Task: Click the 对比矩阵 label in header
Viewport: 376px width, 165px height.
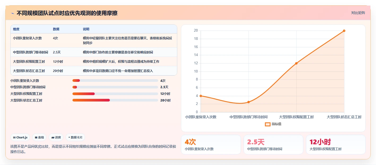Action: point(358,13)
